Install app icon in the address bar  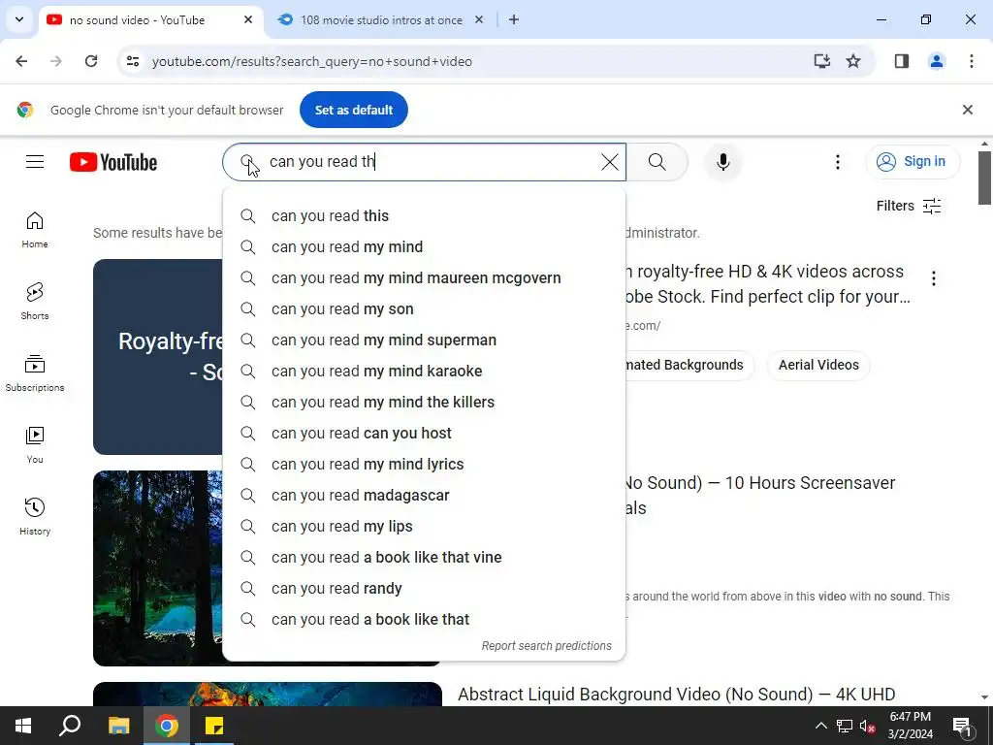coord(822,61)
